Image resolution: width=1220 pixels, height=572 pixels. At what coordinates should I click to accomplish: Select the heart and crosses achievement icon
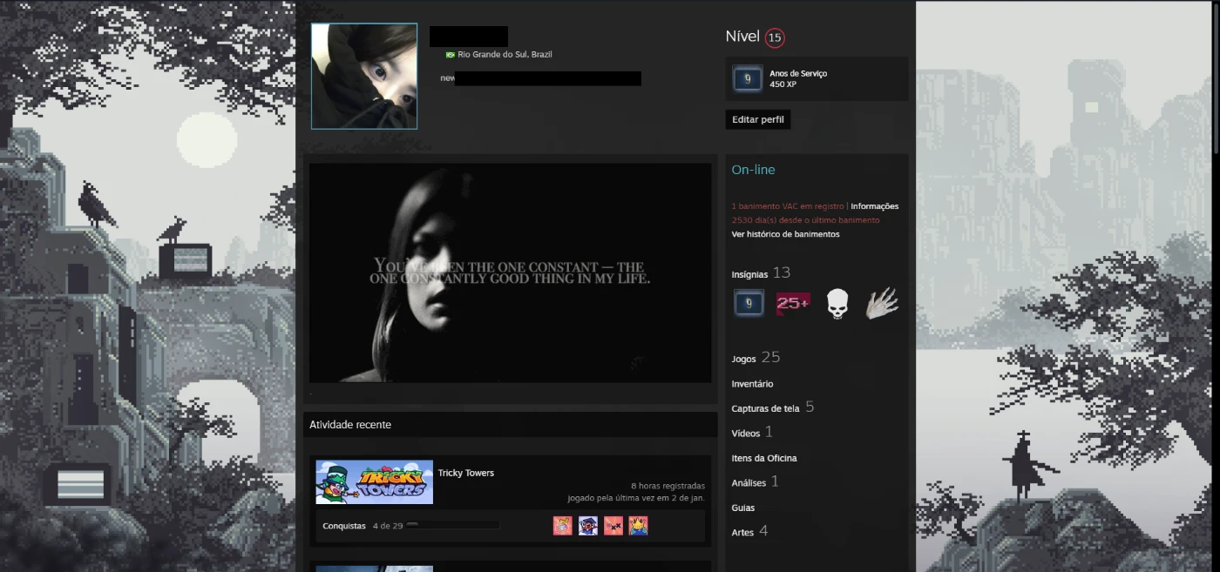point(613,526)
